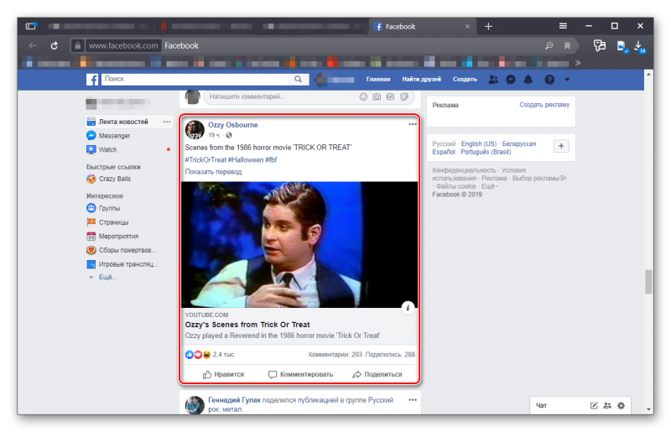Attach a photo via camera icon in comment

pos(377,96)
